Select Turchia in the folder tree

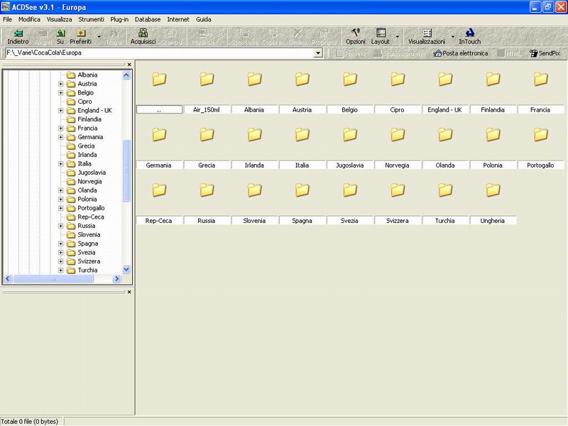(x=87, y=271)
